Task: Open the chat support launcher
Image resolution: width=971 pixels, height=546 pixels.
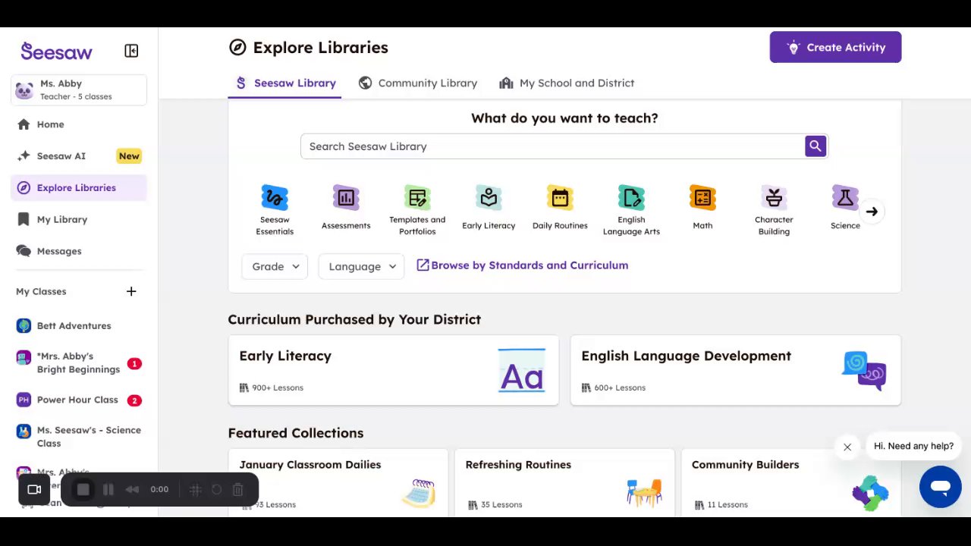Action: (941, 487)
